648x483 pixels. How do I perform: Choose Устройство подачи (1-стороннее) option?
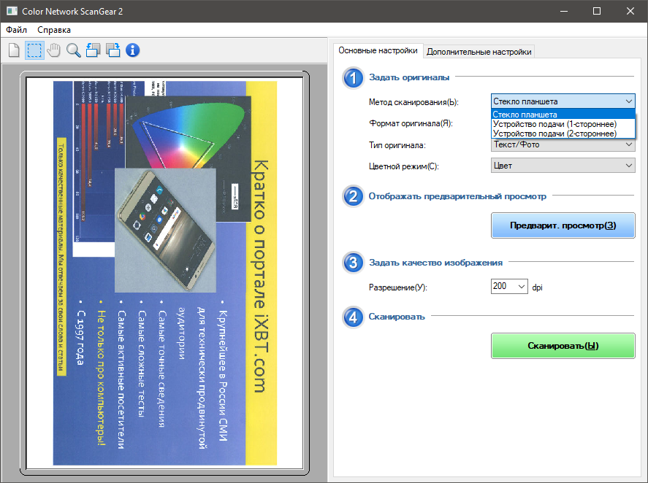(563, 124)
